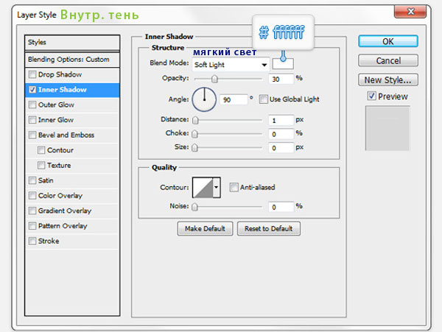Enable the Anti-aliased checkbox
Screen dimensions: 442x332
tap(234, 188)
